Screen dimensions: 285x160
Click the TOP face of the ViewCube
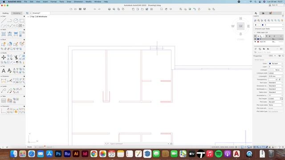point(240,26)
